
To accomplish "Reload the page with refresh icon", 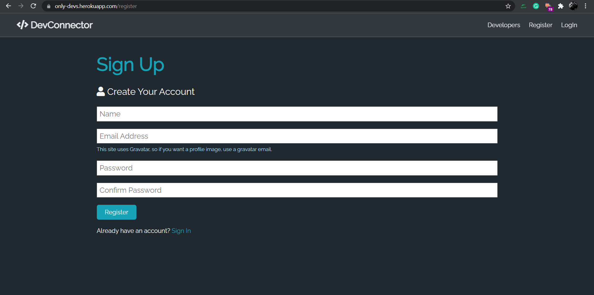I will click(33, 6).
